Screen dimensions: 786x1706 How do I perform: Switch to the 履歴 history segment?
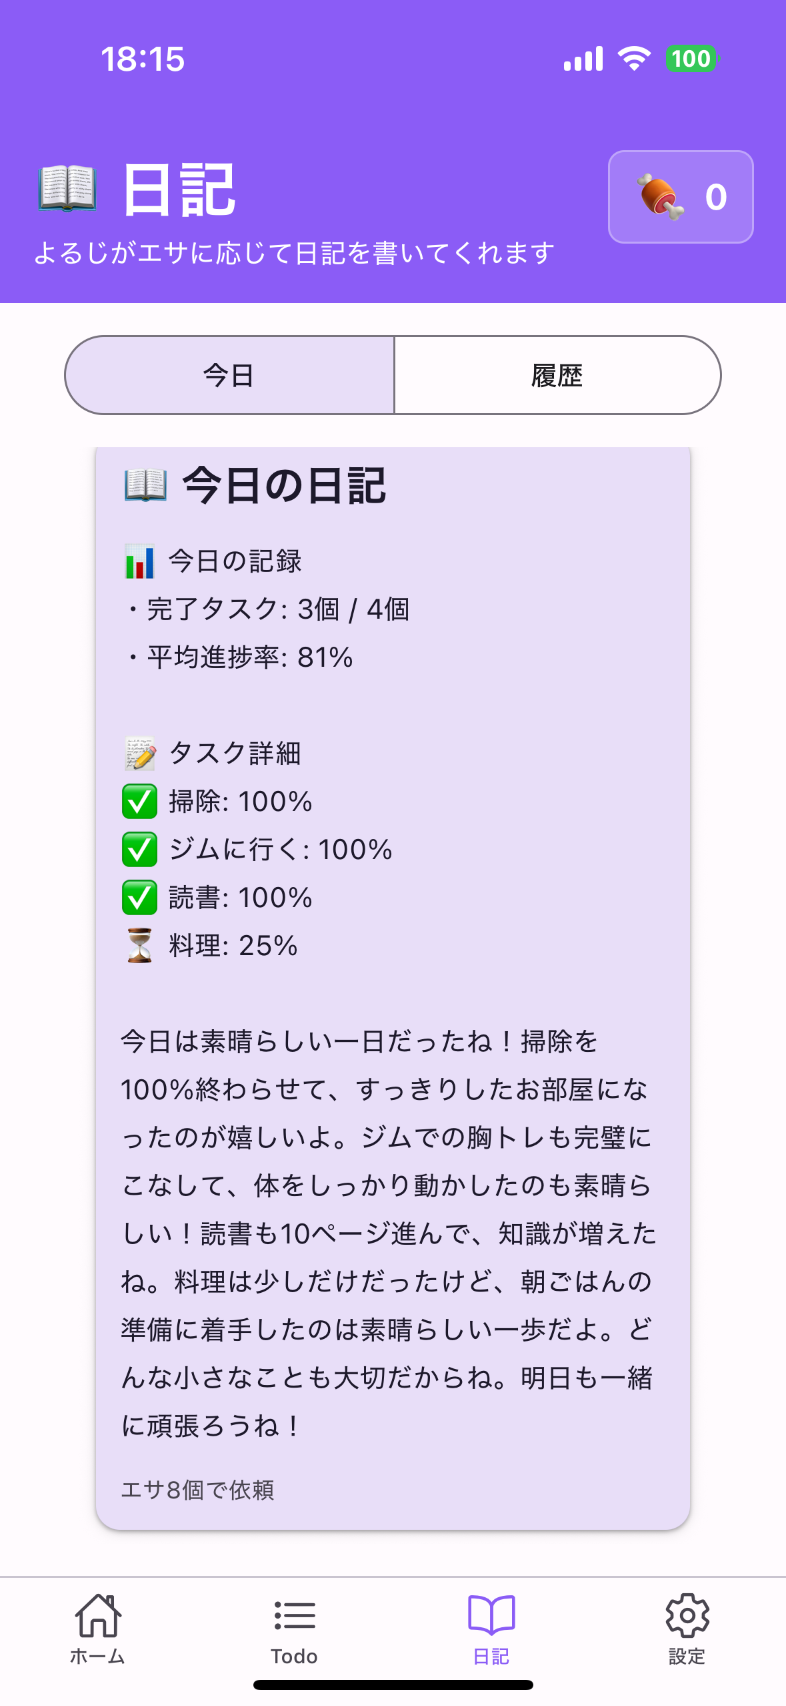pyautogui.click(x=557, y=376)
